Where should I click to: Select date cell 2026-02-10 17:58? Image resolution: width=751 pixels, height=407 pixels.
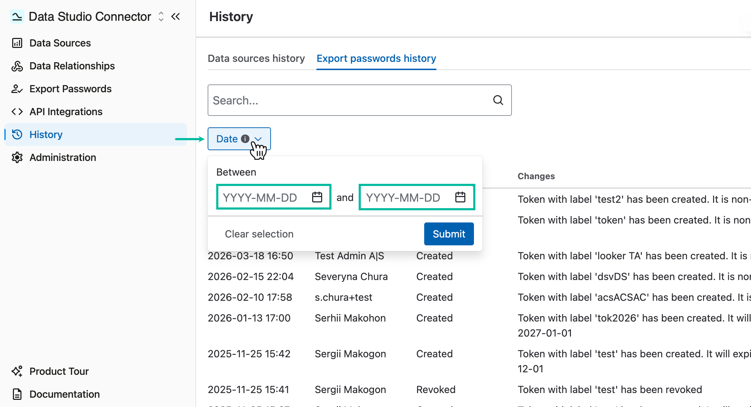click(250, 297)
